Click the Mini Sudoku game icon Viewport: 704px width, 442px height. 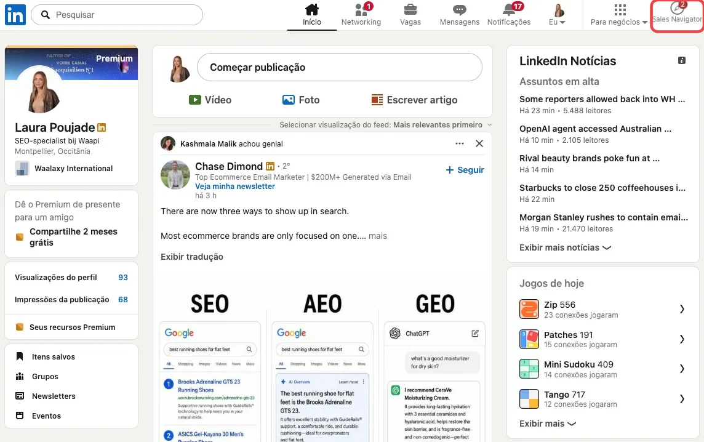click(x=529, y=369)
